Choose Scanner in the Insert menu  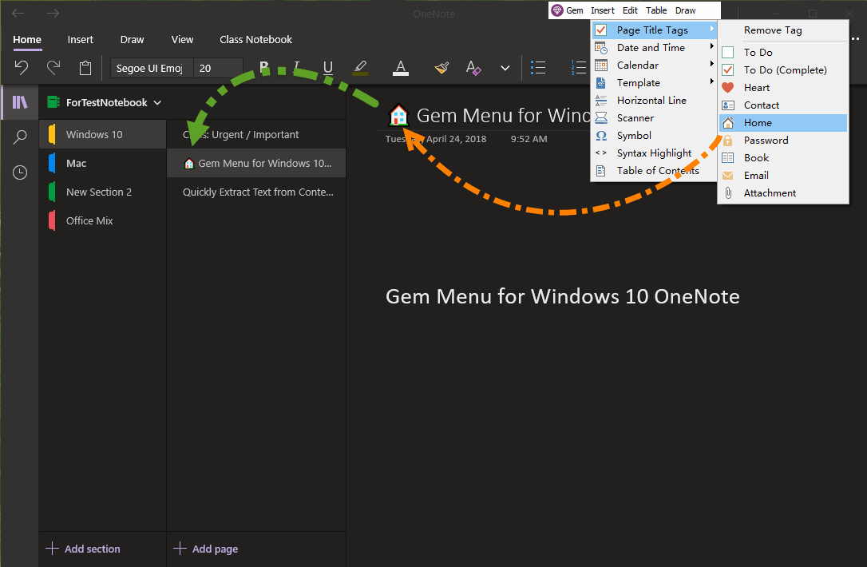654,118
